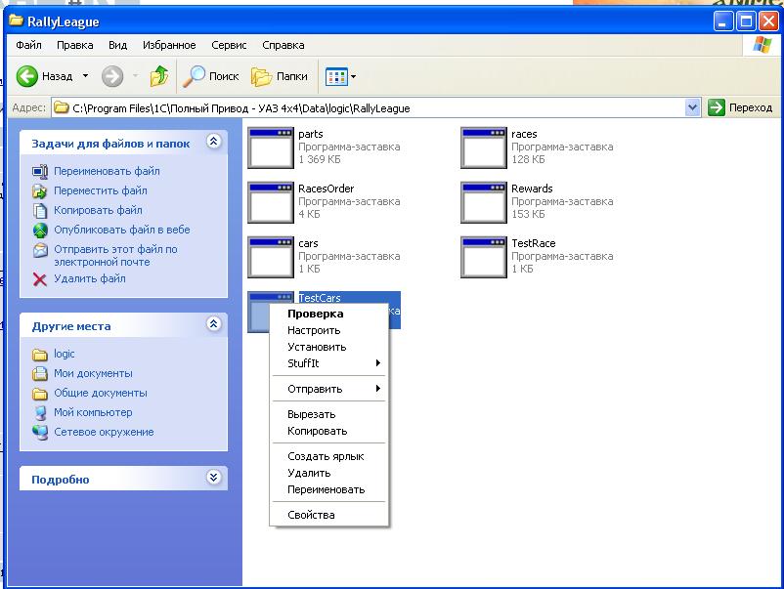Collapse the Другие места panel
The image size is (784, 589).
[213, 324]
